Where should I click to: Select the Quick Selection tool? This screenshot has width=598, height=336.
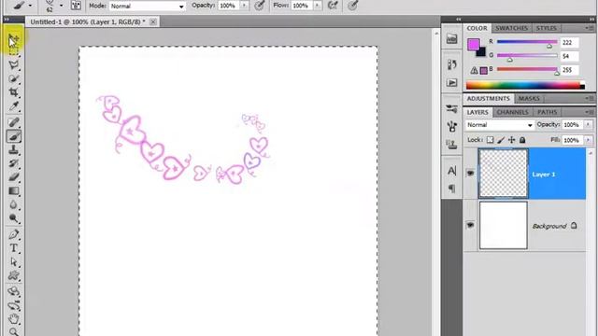(14, 78)
